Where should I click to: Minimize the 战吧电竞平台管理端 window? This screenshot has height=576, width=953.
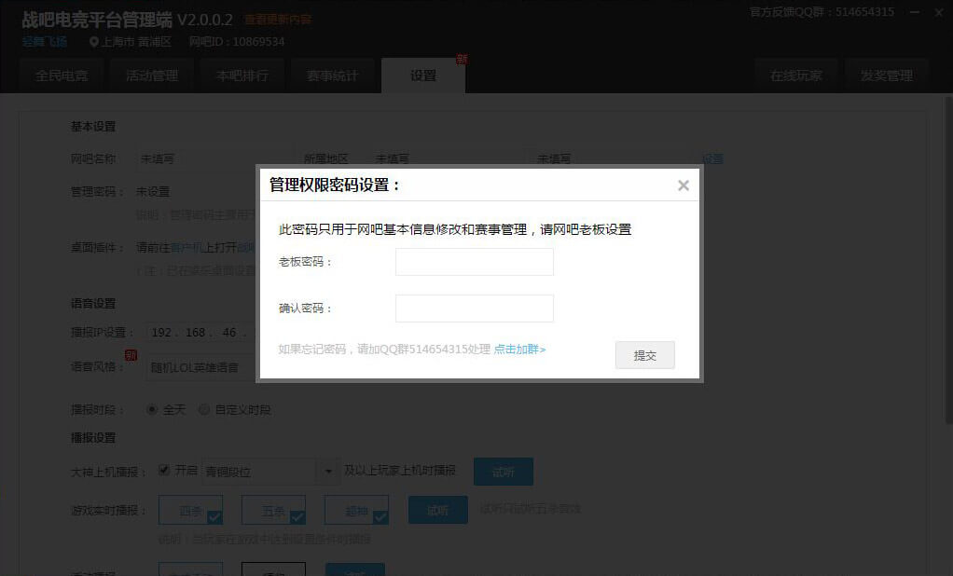click(x=914, y=11)
